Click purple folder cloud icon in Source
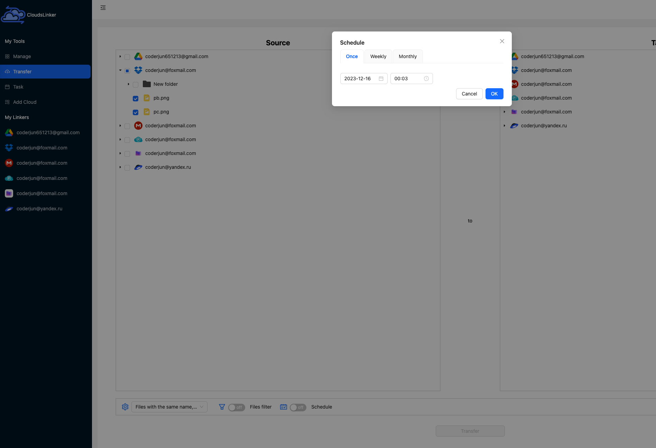This screenshot has width=656, height=448. coord(138,153)
